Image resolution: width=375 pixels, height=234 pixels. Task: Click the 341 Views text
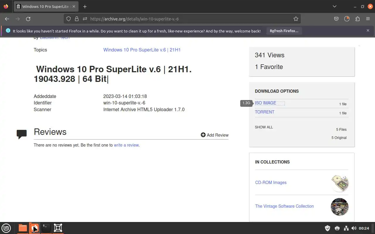pyautogui.click(x=270, y=55)
